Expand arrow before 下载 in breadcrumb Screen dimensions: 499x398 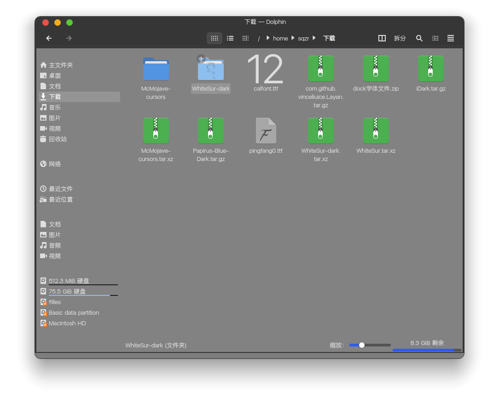pyautogui.click(x=314, y=38)
